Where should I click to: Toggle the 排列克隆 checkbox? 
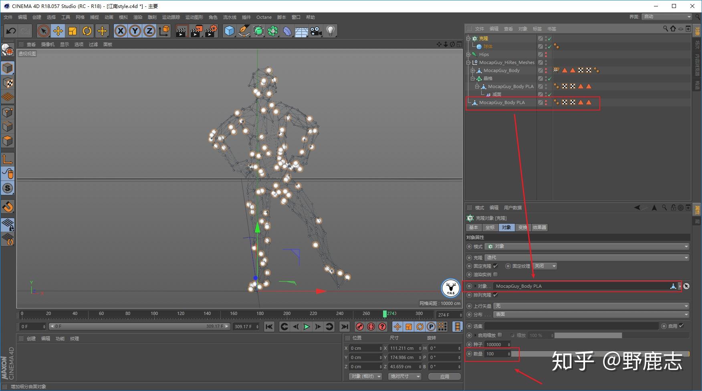tap(496, 295)
